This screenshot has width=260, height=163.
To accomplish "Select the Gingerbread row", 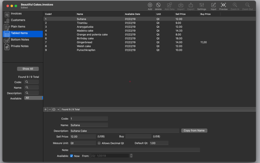I will (x=149, y=42).
